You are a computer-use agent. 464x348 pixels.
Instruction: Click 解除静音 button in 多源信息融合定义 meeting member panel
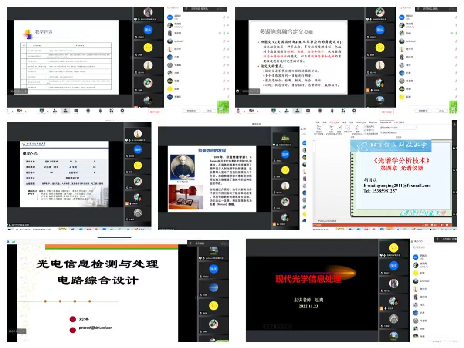[x=423, y=111]
